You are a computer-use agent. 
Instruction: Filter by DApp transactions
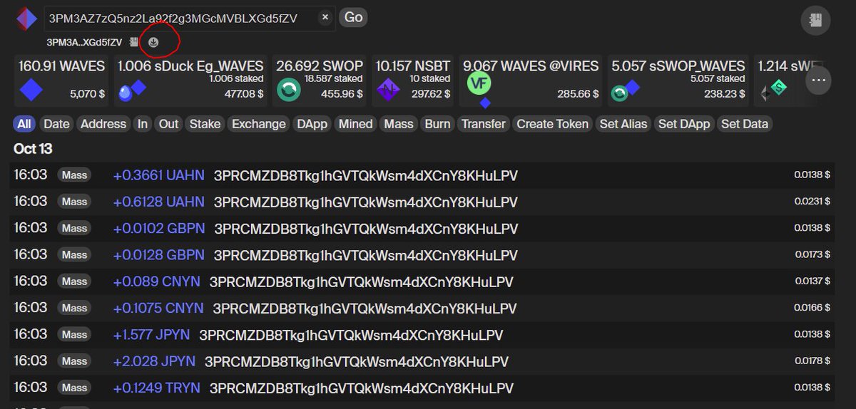tap(312, 124)
